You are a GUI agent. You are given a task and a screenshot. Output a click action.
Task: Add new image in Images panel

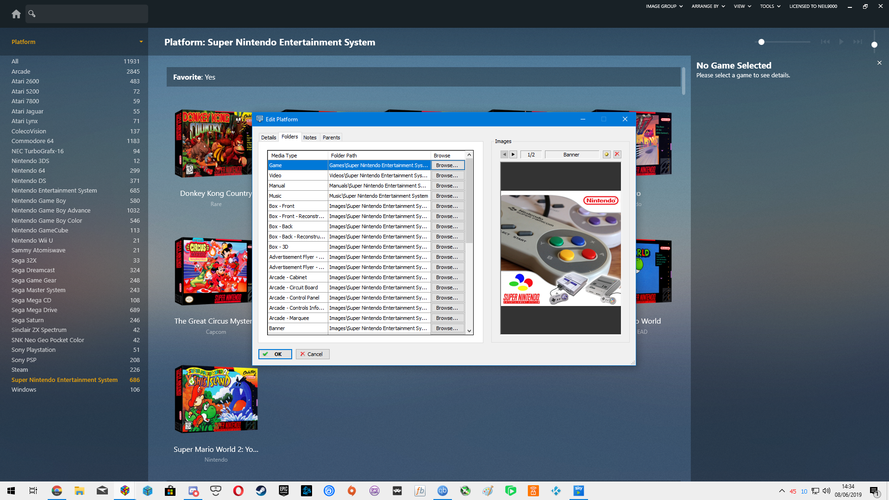(607, 155)
